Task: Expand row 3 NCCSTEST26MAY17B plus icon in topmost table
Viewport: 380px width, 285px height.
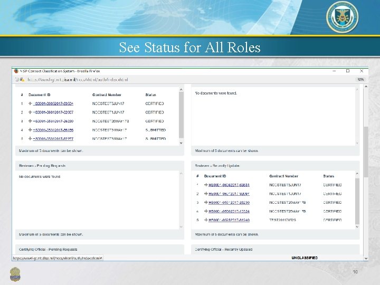Action: coord(30,121)
